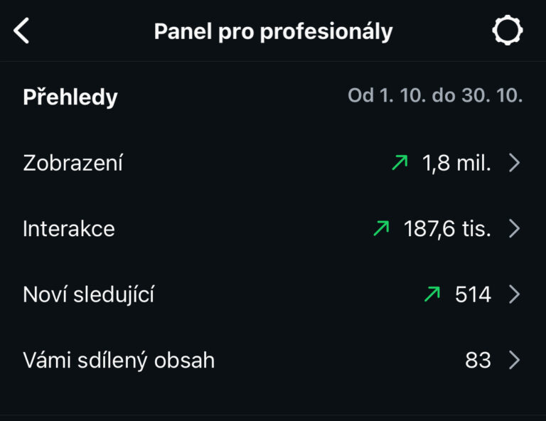
Task: Open settings via the gear icon
Action: (x=507, y=31)
